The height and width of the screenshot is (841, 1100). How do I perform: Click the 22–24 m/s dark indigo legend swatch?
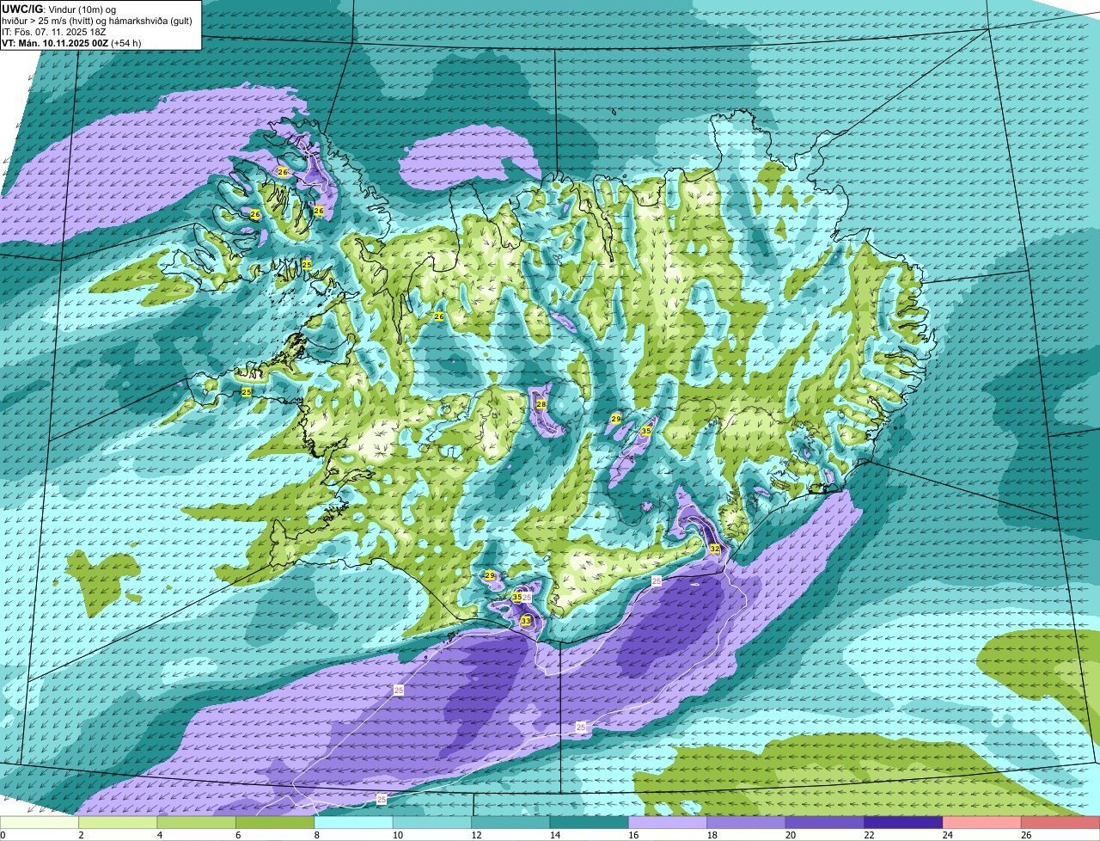click(x=904, y=823)
